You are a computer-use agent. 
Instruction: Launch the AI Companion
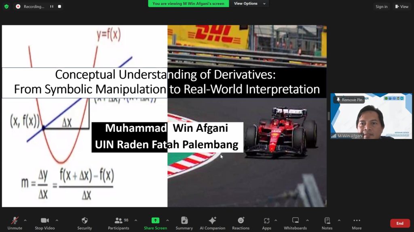212,223
